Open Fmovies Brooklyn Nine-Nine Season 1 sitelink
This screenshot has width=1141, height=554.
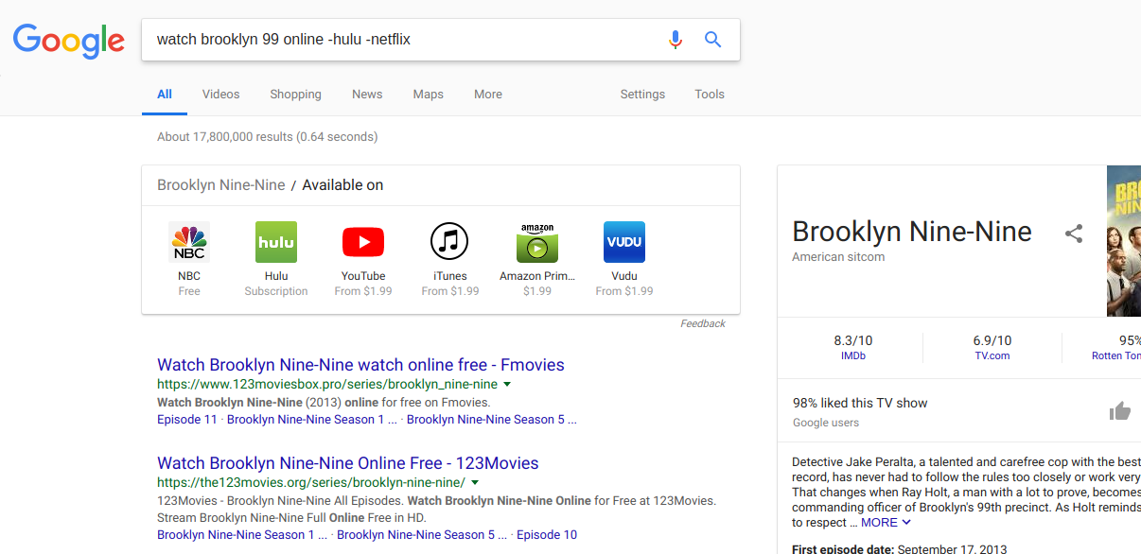[x=310, y=420]
